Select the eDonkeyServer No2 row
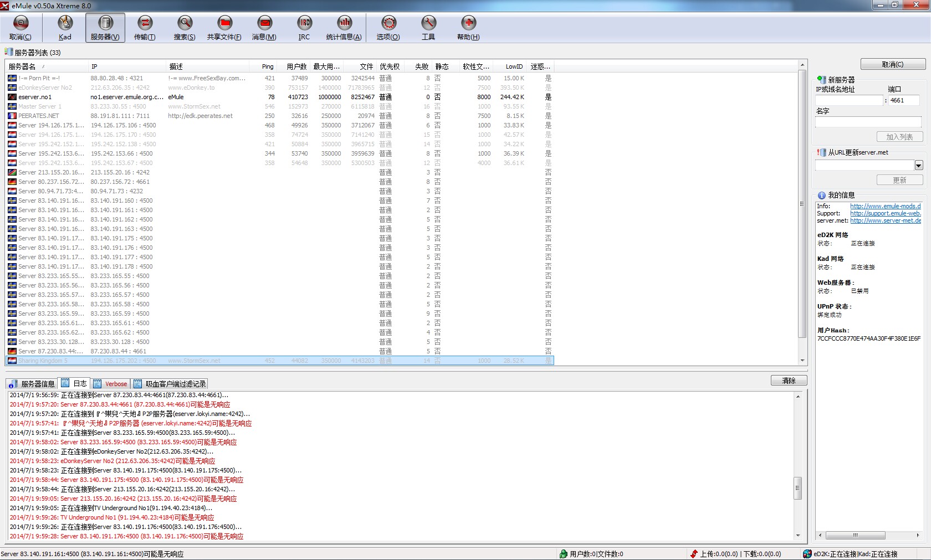This screenshot has height=560, width=931. point(280,88)
